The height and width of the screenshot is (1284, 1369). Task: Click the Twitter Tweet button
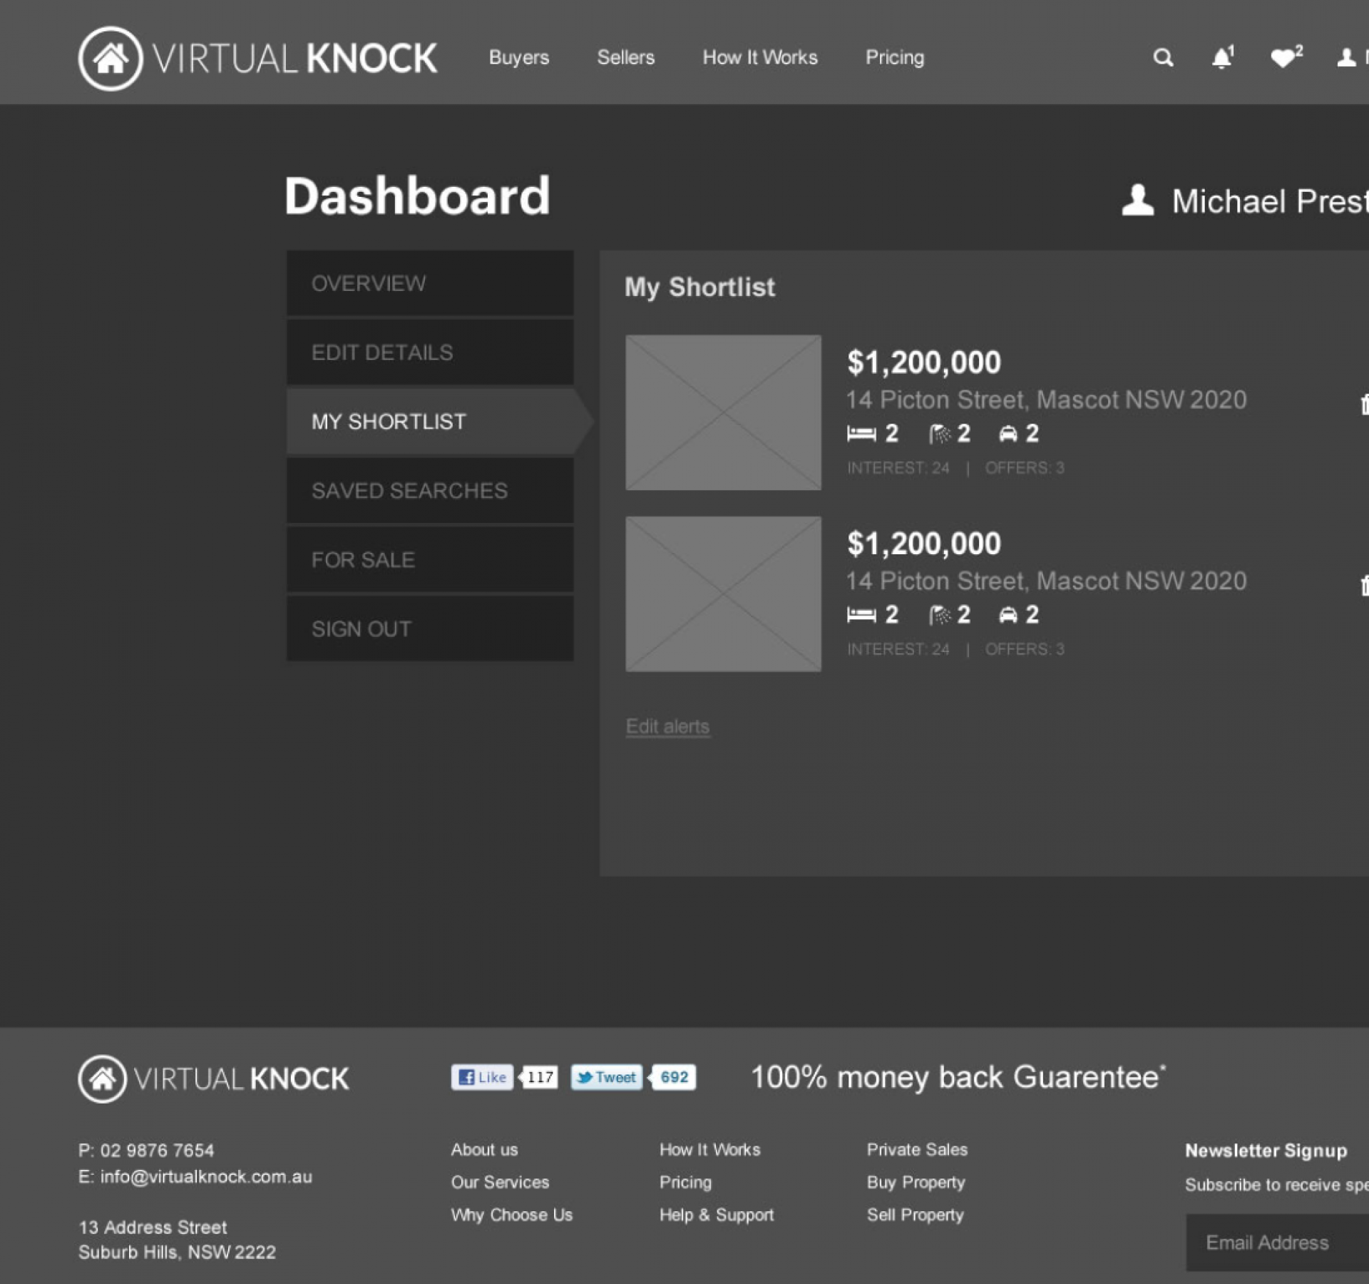click(x=606, y=1077)
